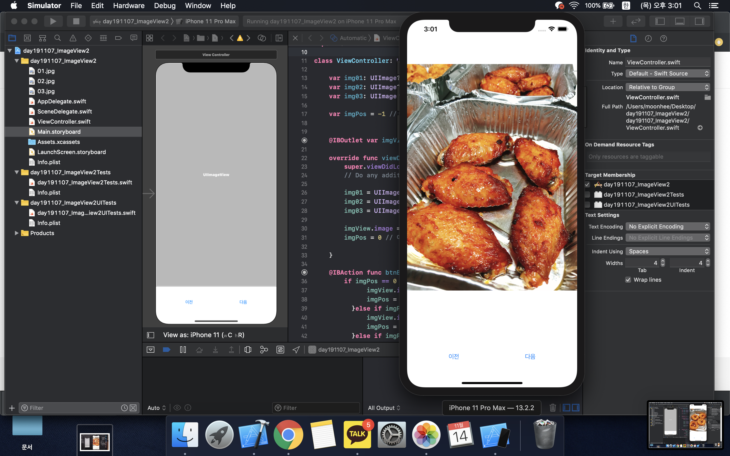The image size is (730, 456).
Task: Open the Find navigator magnifier icon
Action: [57, 38]
